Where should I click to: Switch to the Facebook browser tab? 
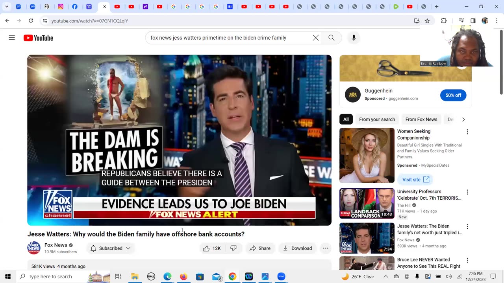coord(75,7)
